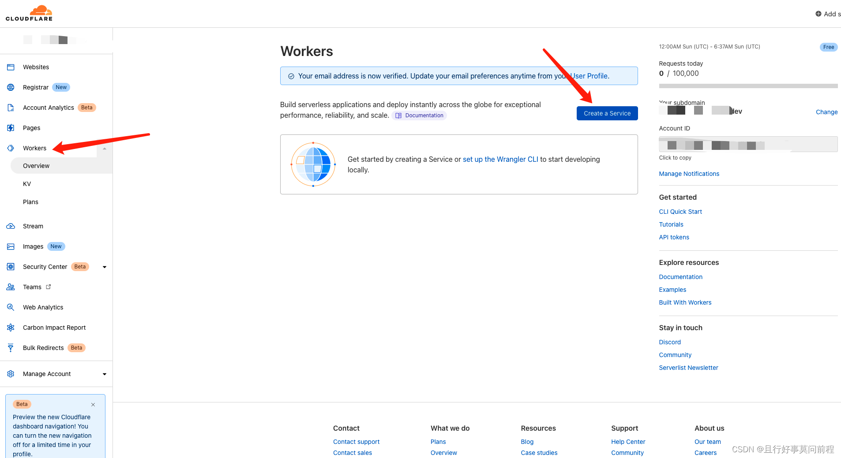Follow the set up the Wrangler CLI link
841x458 pixels.
pos(500,159)
